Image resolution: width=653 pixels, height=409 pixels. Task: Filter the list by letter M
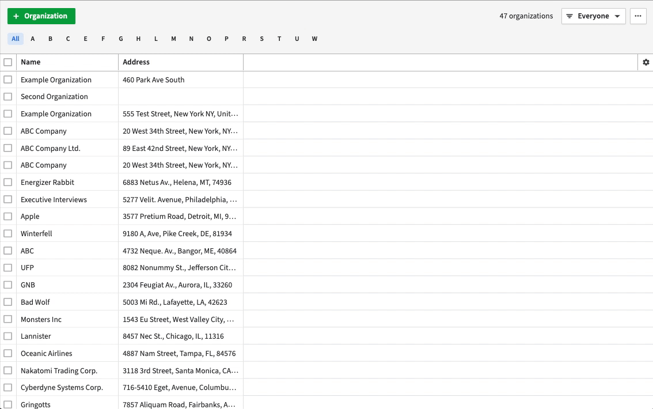[173, 39]
